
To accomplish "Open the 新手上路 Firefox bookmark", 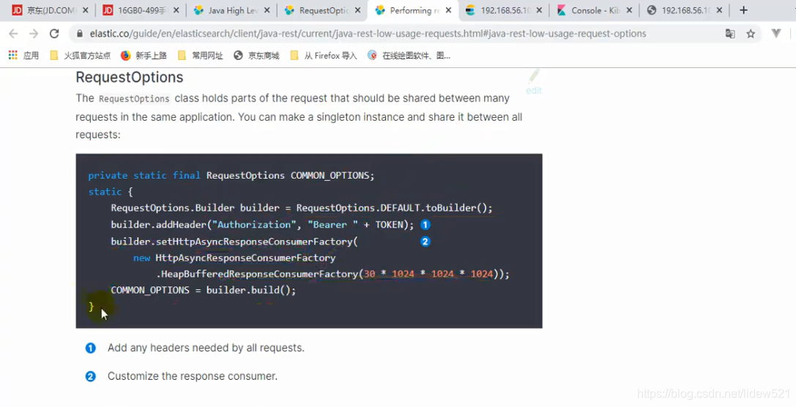I will 144,56.
